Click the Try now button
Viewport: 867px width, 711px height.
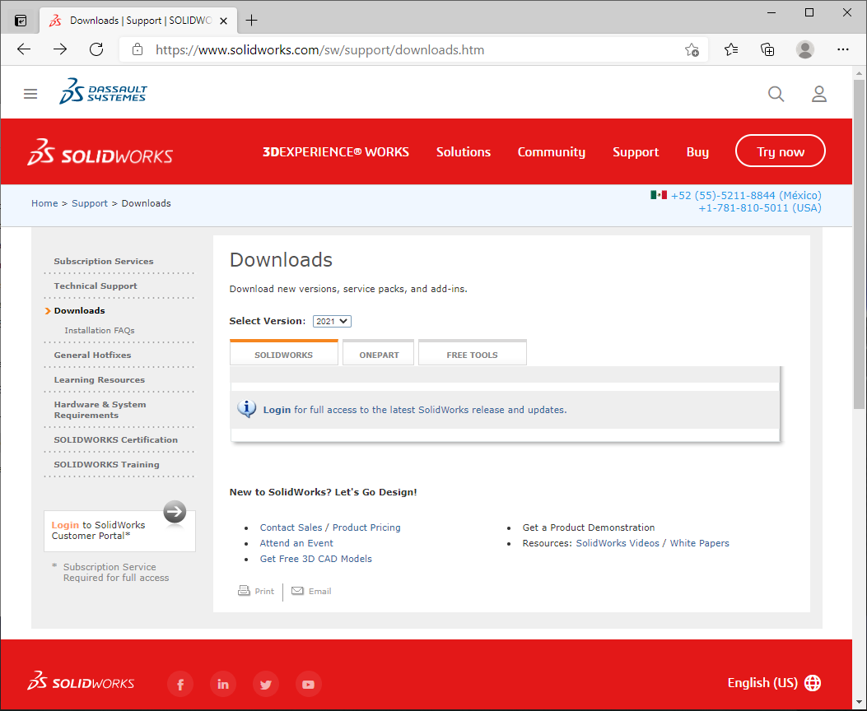coord(781,151)
